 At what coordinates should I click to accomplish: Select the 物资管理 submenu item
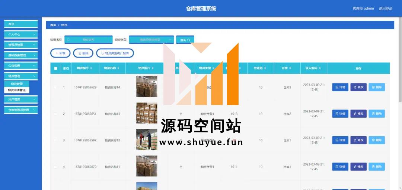coord(17,84)
